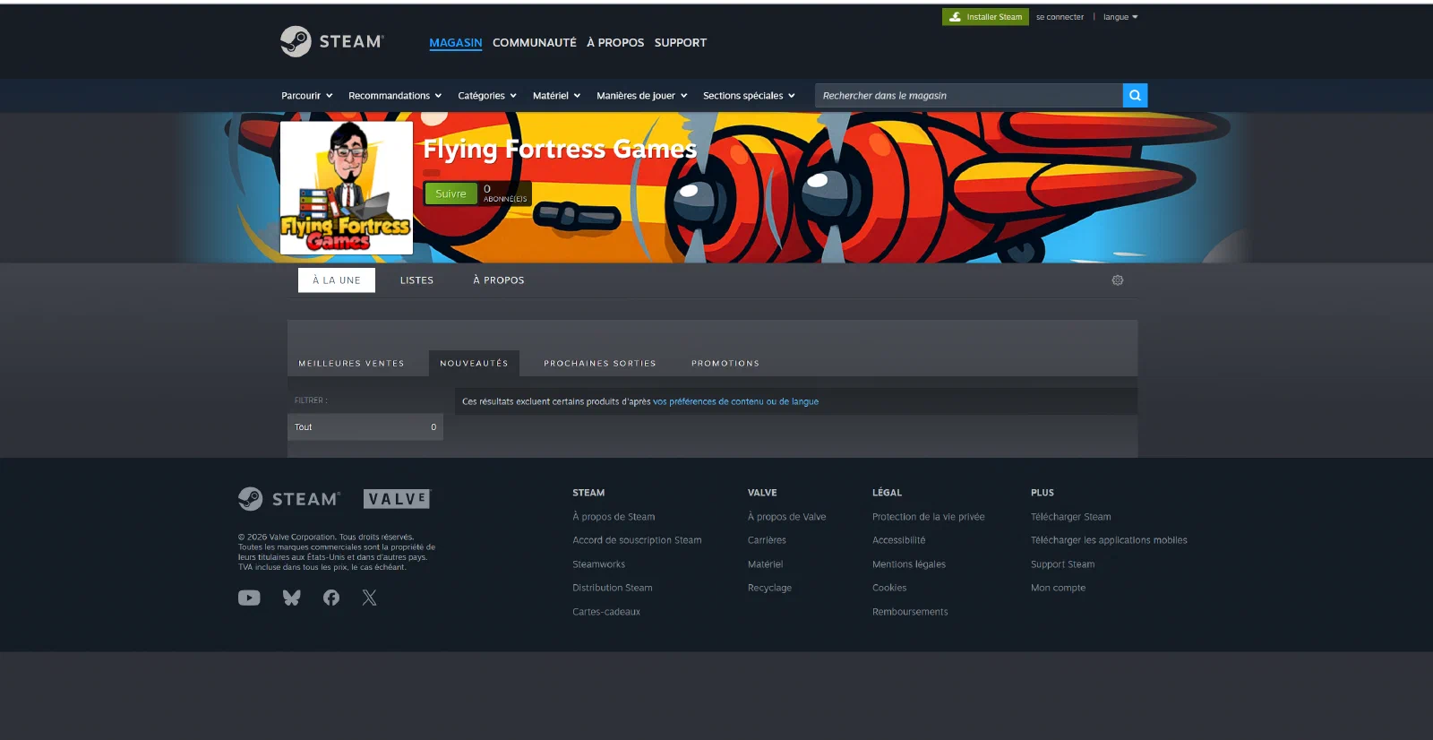Click the Steam logo in the header
The width and height of the screenshot is (1433, 740).
(331, 41)
